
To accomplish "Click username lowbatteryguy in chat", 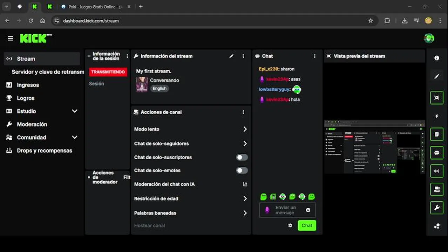I will pos(274,90).
